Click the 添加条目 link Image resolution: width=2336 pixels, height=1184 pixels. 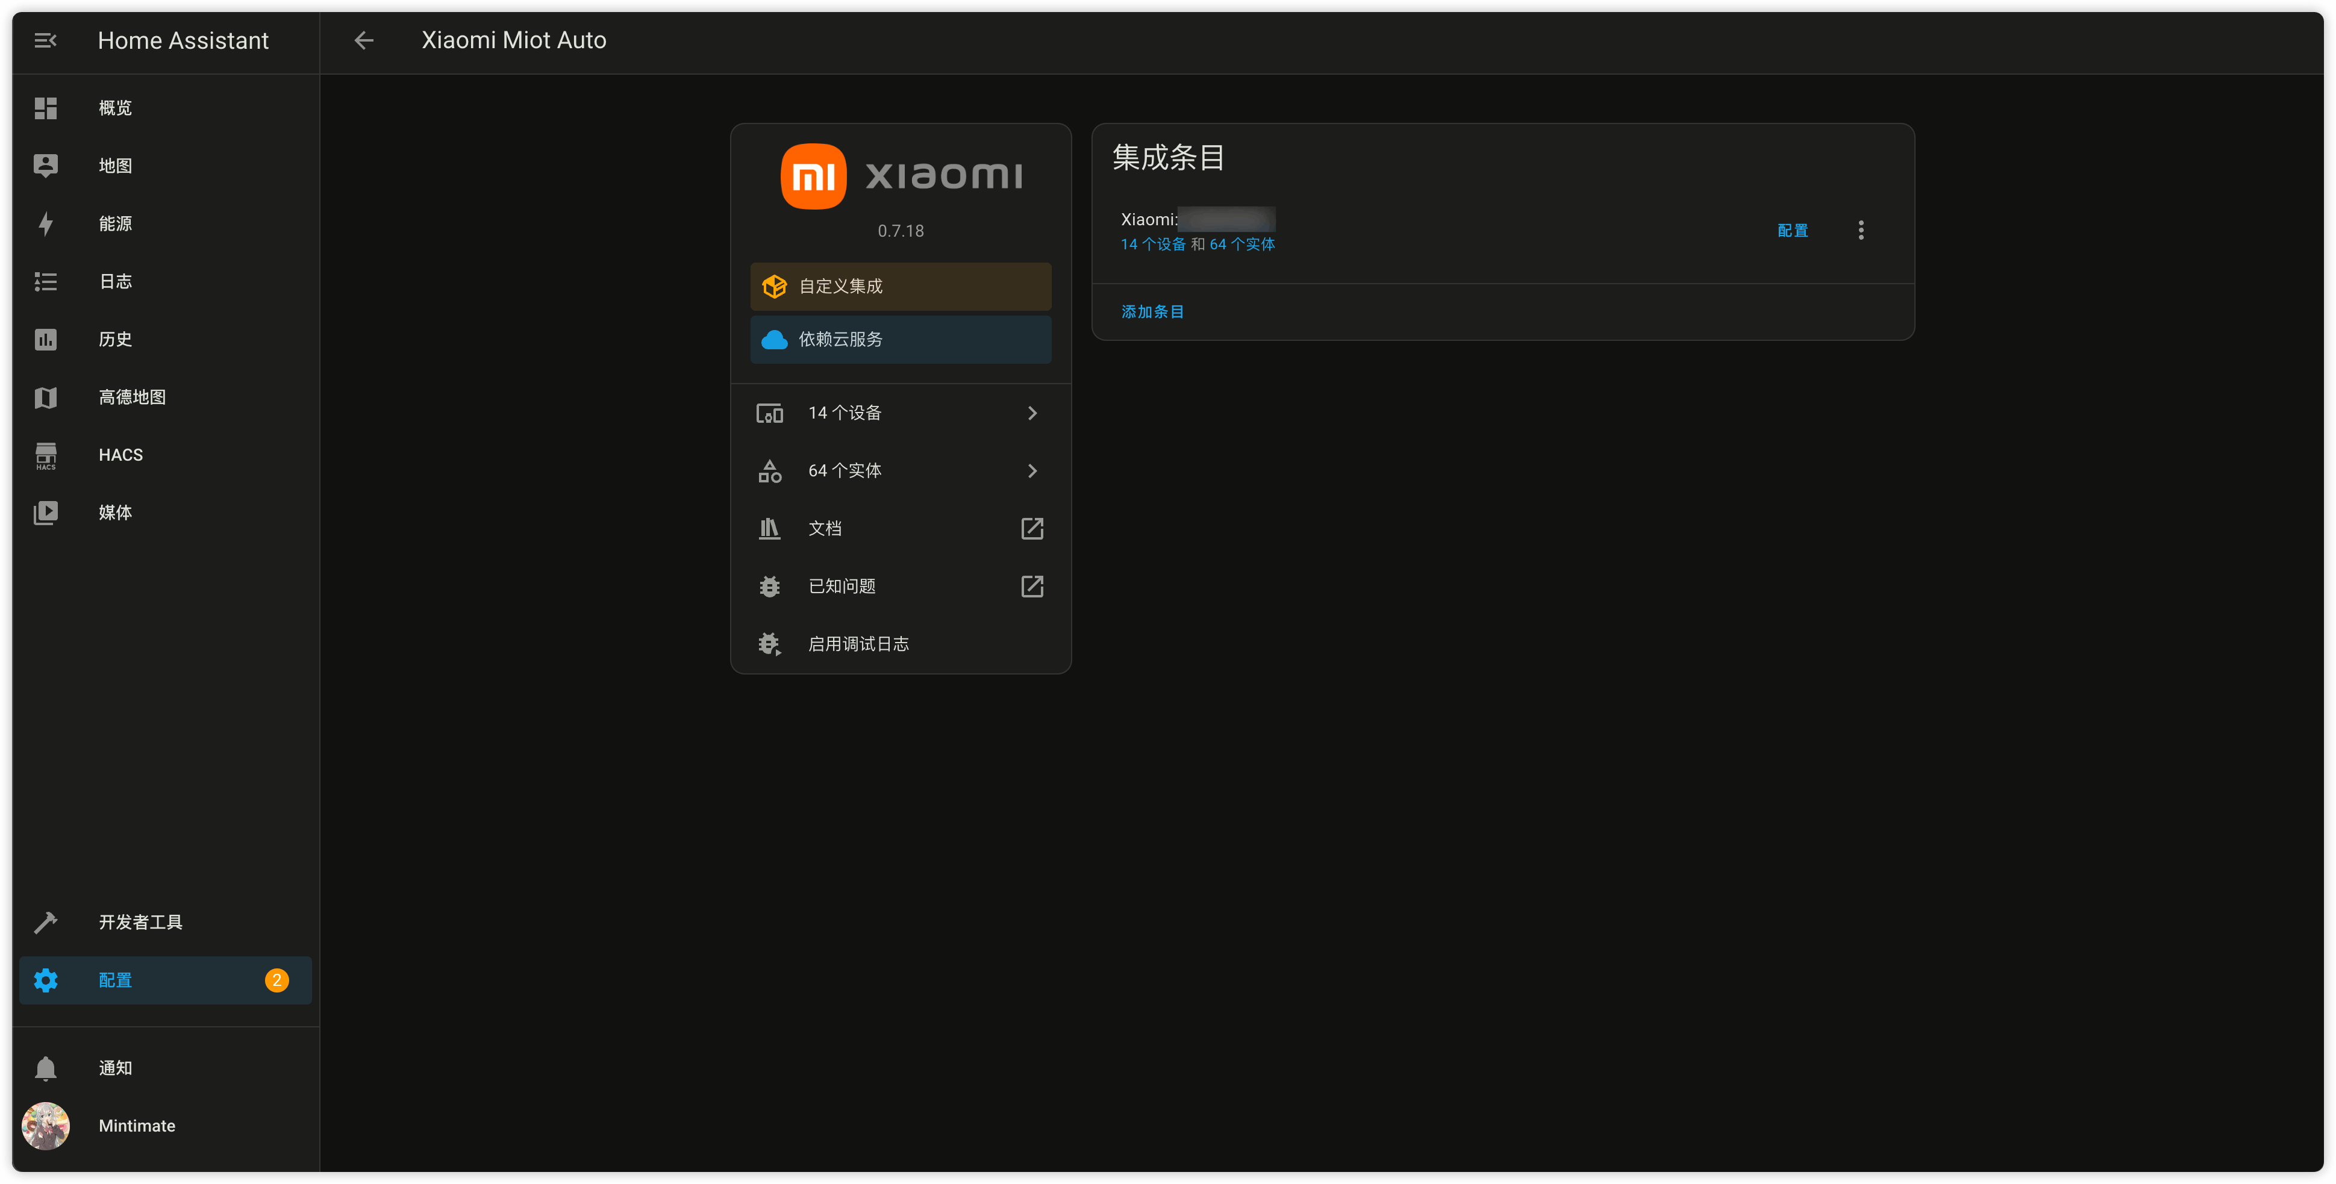point(1152,312)
